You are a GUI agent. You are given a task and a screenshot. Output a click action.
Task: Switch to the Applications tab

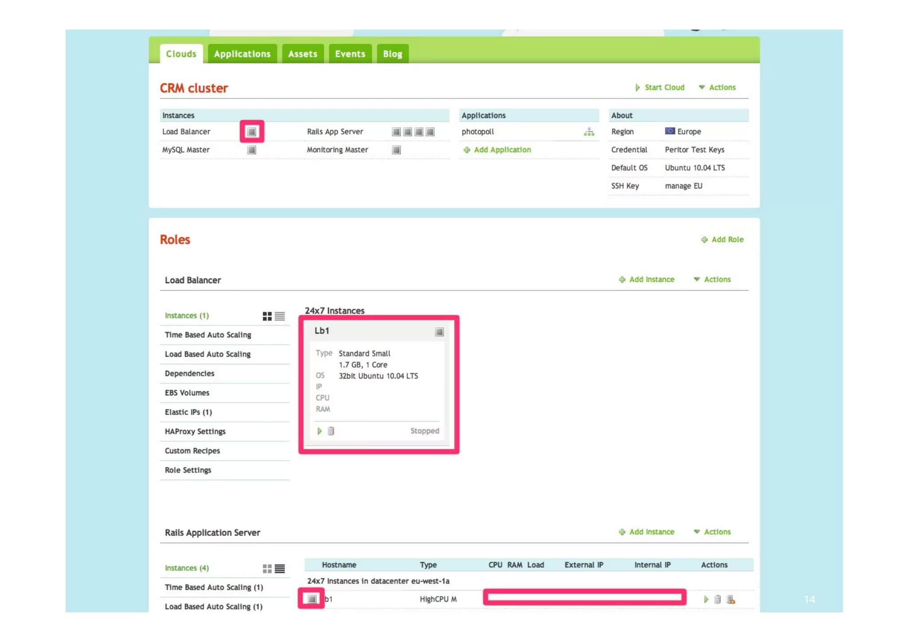click(242, 54)
